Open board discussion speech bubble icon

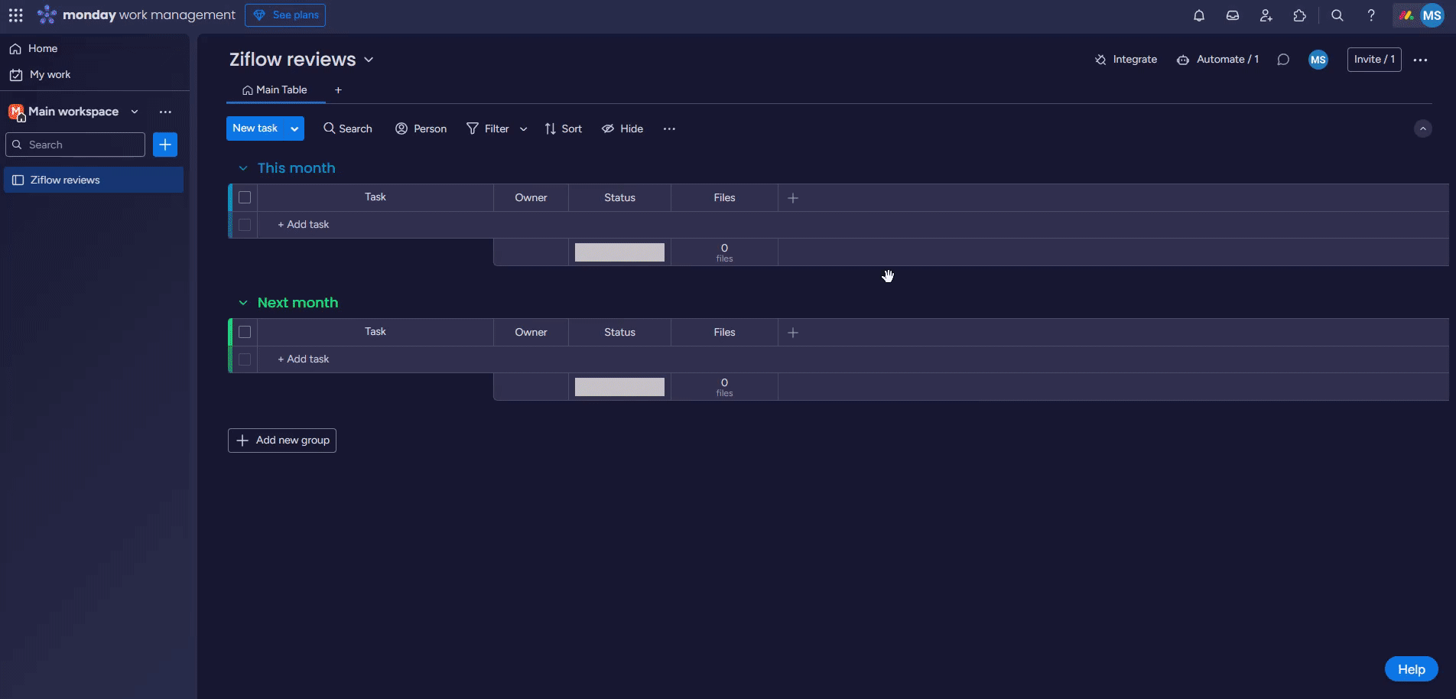tap(1283, 60)
